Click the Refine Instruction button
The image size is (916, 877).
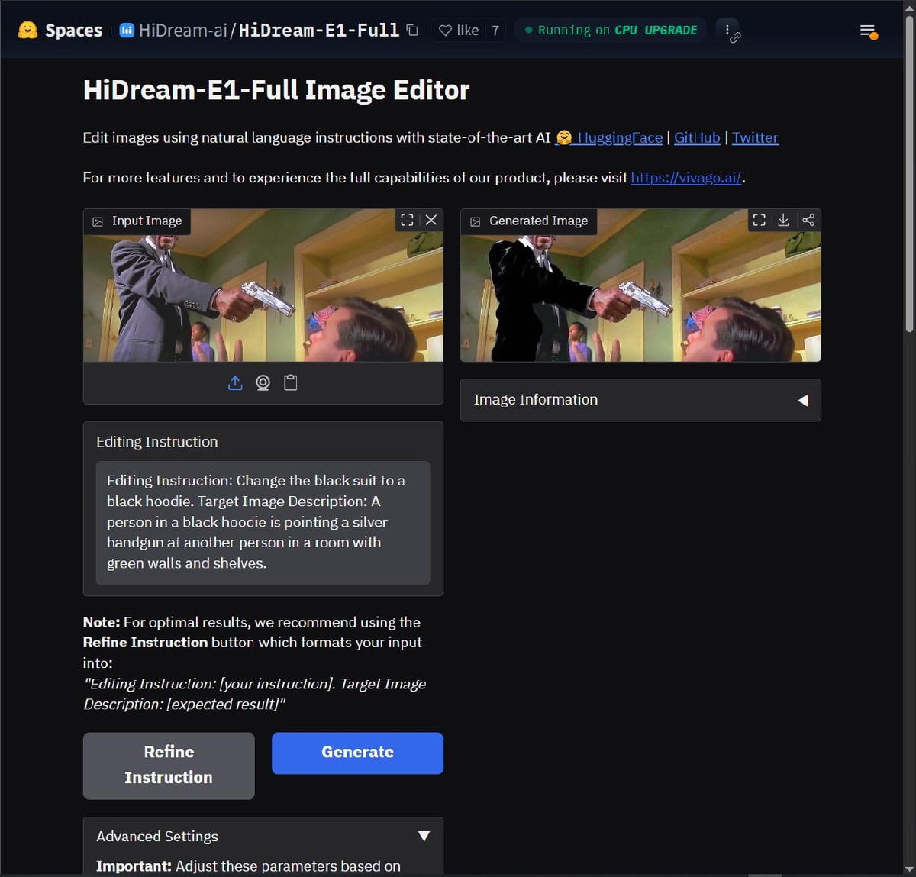coord(169,766)
